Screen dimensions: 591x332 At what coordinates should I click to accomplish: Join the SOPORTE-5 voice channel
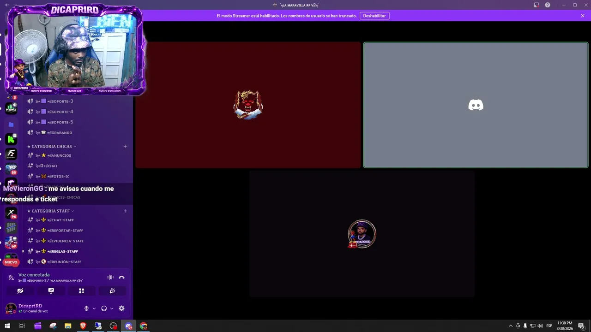[x=77, y=122]
